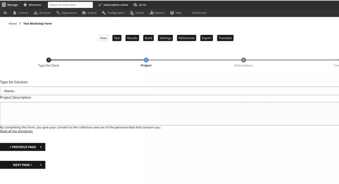Open the Settings tab
Viewport: 339px width, 184px height.
(x=165, y=38)
